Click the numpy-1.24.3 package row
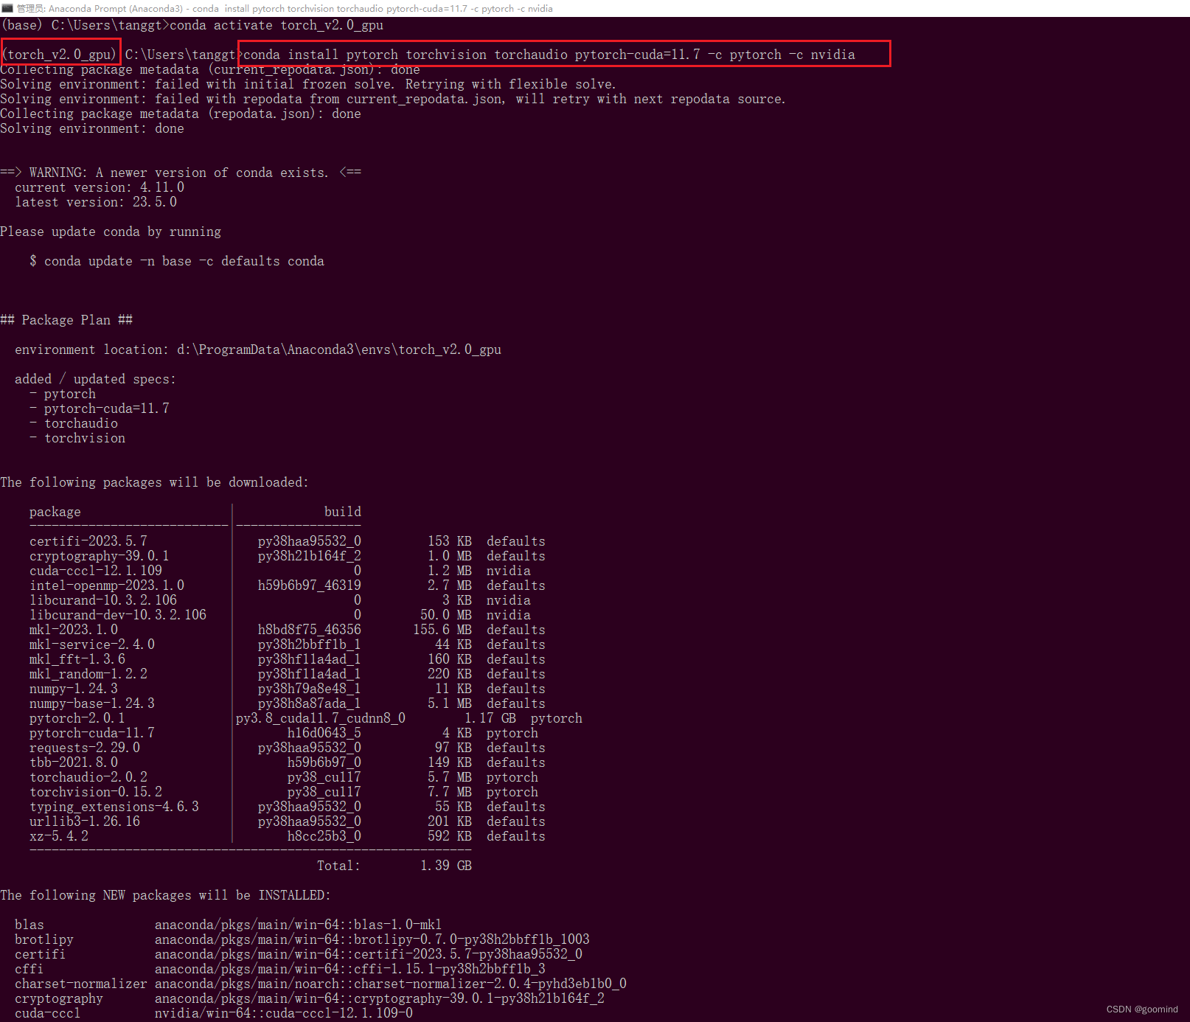 coord(288,689)
